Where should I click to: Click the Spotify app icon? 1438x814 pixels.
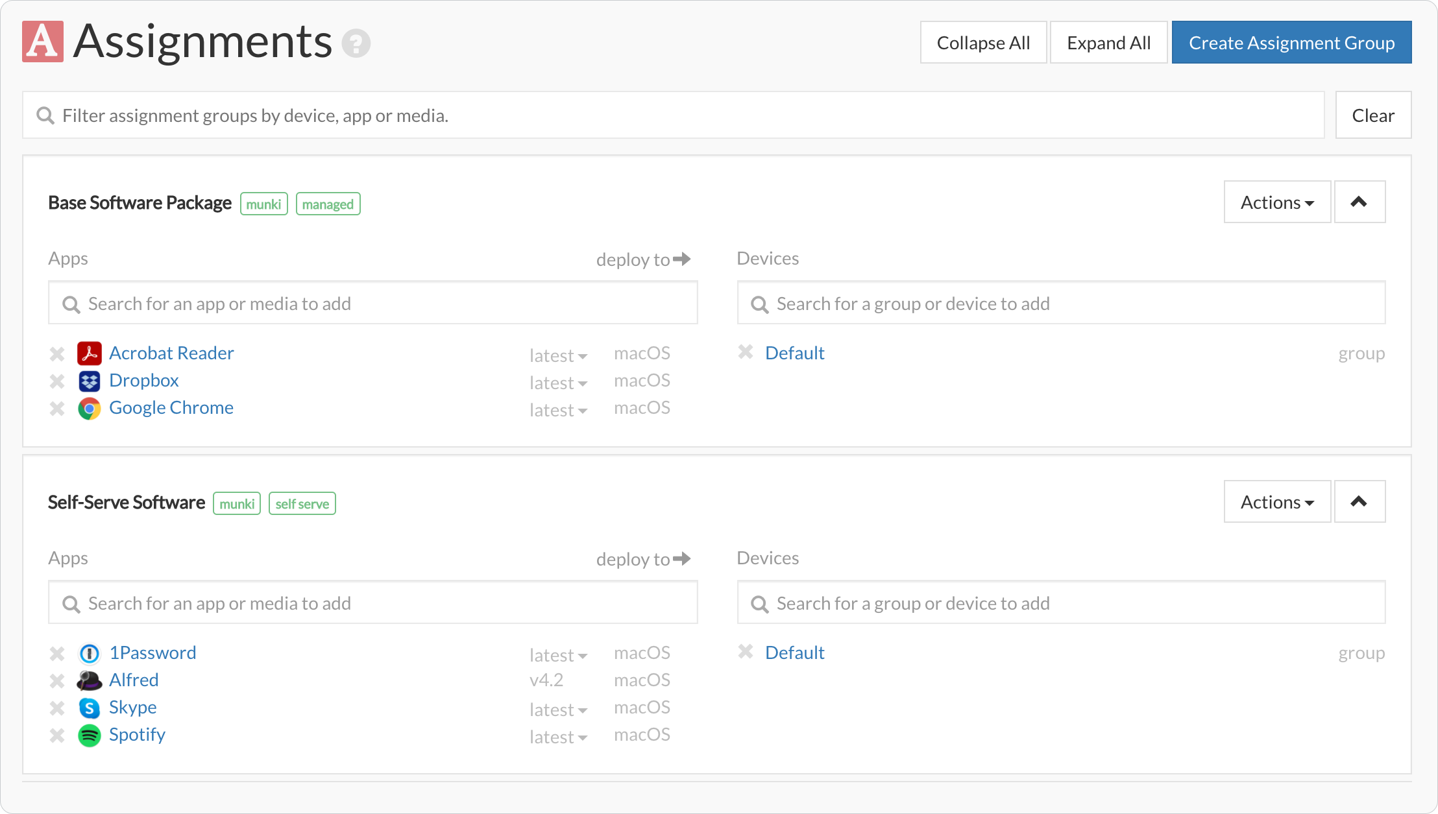pos(90,736)
